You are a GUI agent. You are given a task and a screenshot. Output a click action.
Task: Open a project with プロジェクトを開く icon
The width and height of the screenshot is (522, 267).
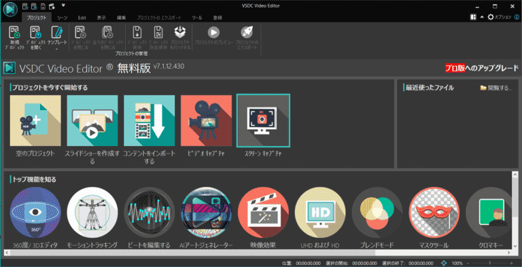[x=36, y=33]
